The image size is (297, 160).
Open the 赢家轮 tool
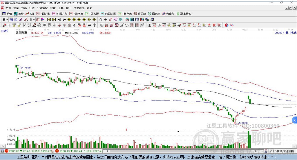coord(154,14)
